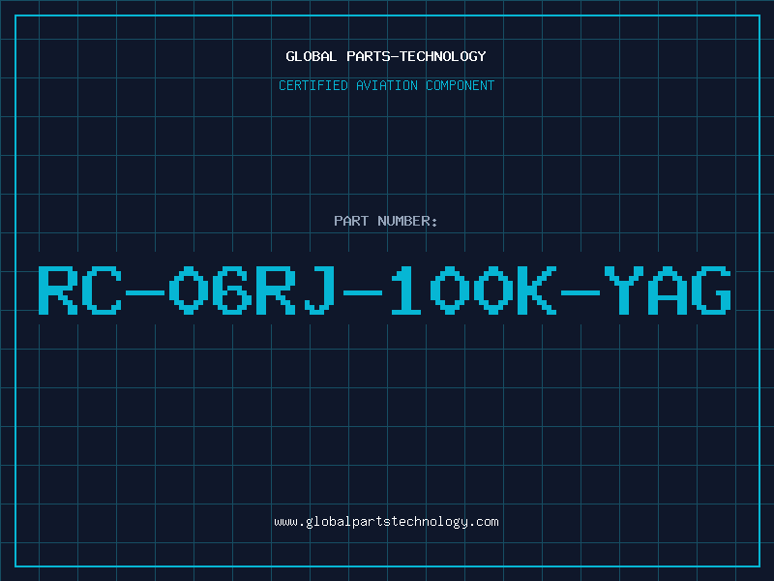774x581 pixels.
Task: Open the www.globalpartstechnology.com link
Action: (386, 522)
